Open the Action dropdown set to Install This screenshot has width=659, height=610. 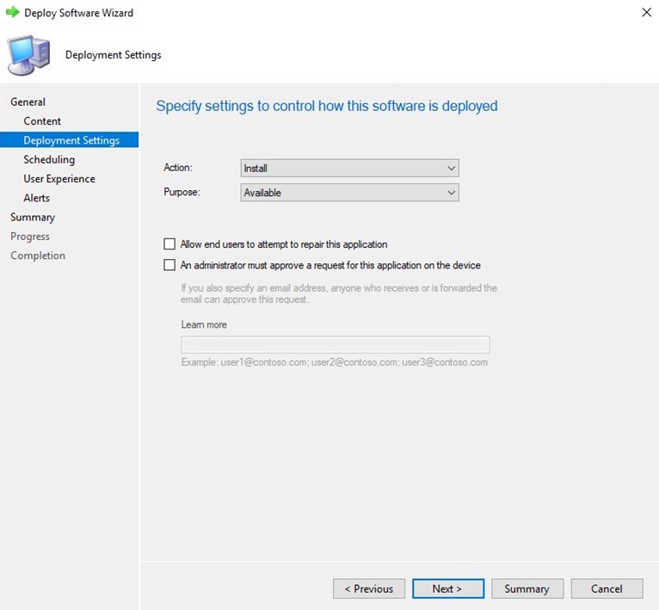[x=349, y=168]
